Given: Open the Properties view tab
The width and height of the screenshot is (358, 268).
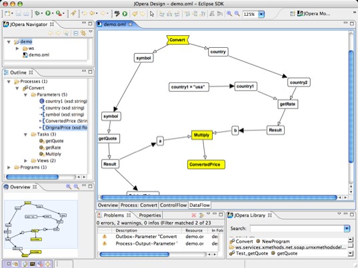Looking at the screenshot, I should click(x=150, y=215).
